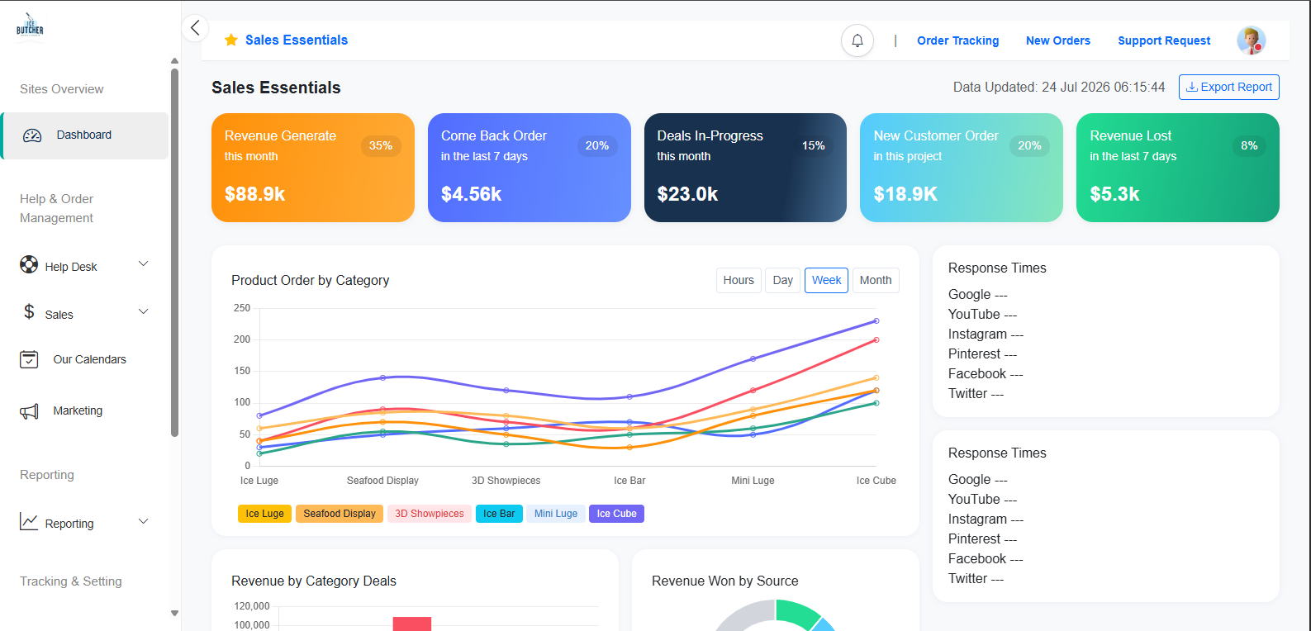
Task: Click the Revenue by Category Deals heading
Action: [x=314, y=581]
